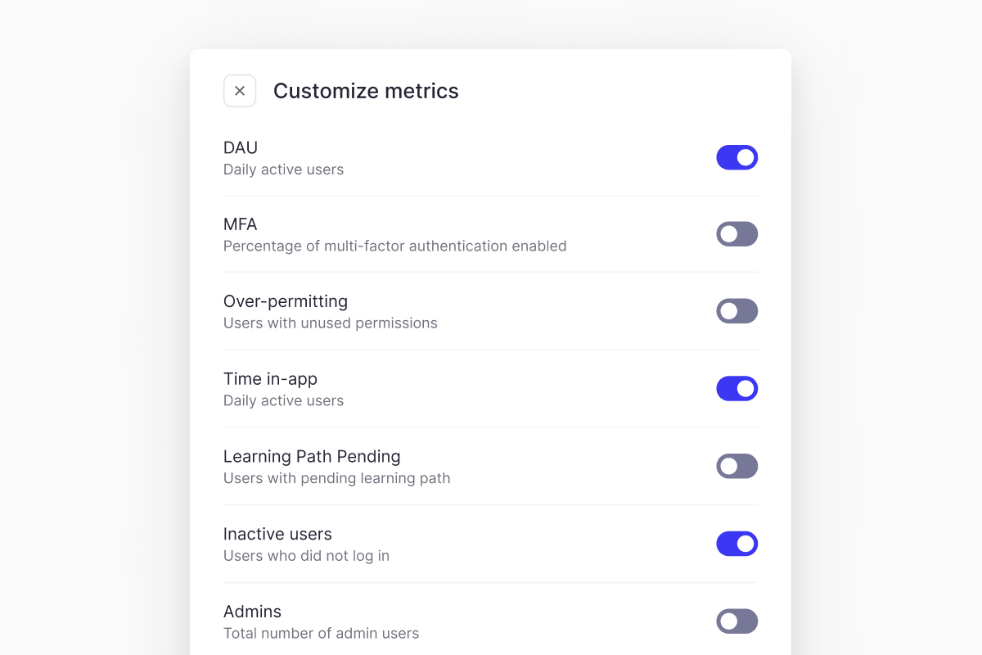Viewport: 982px width, 655px height.
Task: Select the MFA metric label
Action: tap(241, 224)
